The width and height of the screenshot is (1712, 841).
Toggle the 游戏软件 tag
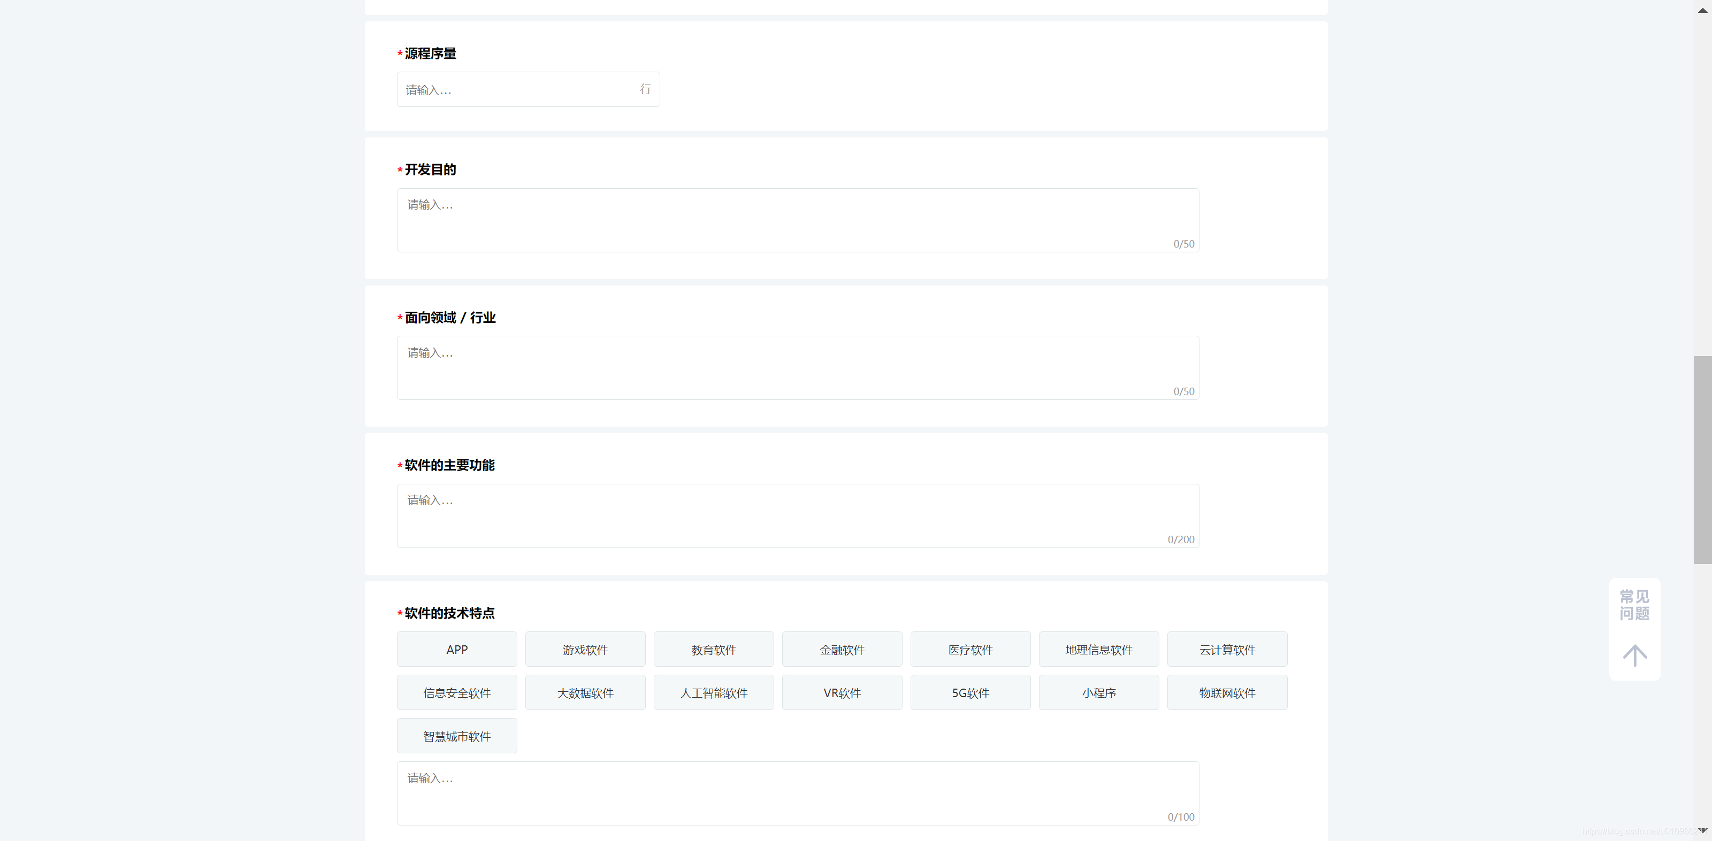pyautogui.click(x=585, y=649)
